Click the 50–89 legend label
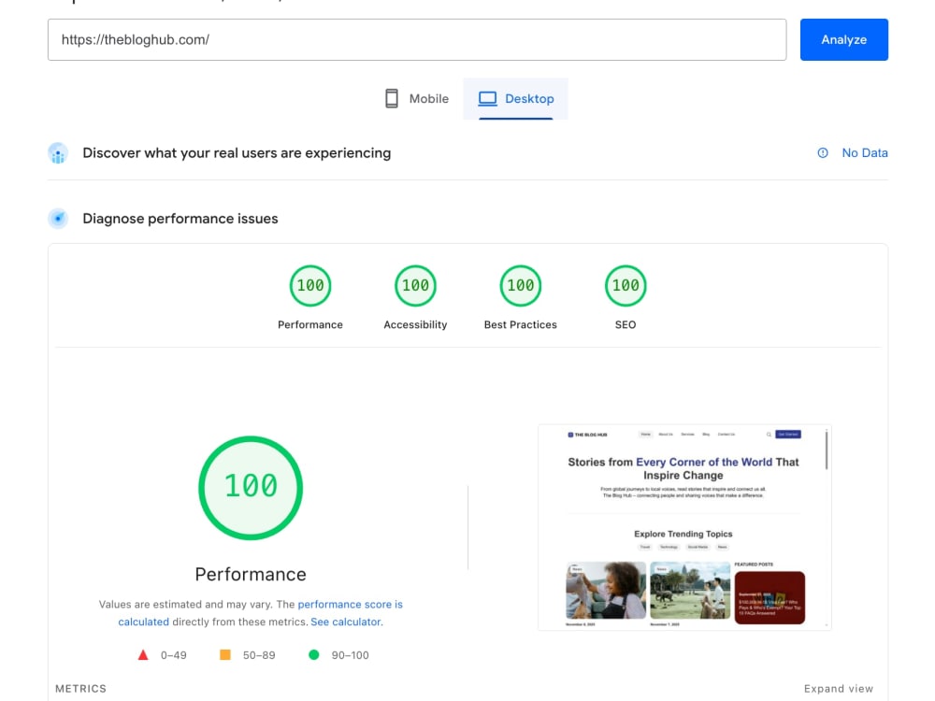Image resolution: width=935 pixels, height=701 pixels. [x=259, y=655]
